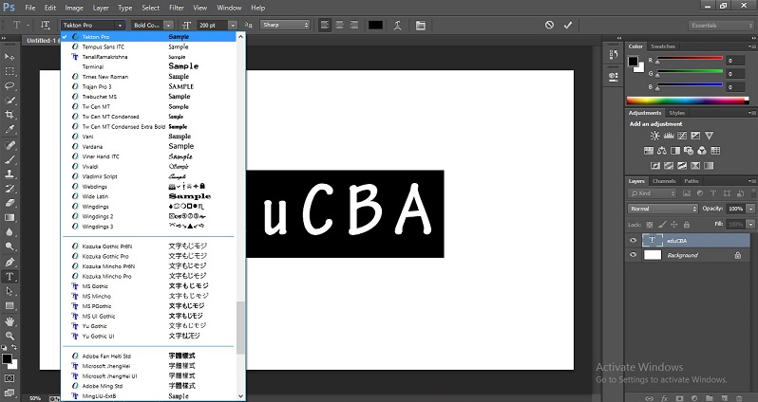Switch to the Swatches tab
Image resolution: width=758 pixels, height=402 pixels.
pyautogui.click(x=663, y=46)
